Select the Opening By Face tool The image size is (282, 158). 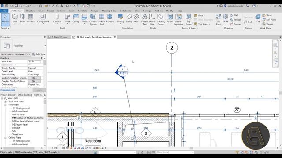219,19
